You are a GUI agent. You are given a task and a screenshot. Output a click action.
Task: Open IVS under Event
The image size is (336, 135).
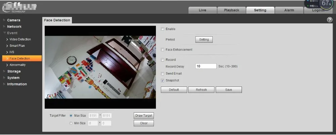click(x=12, y=52)
